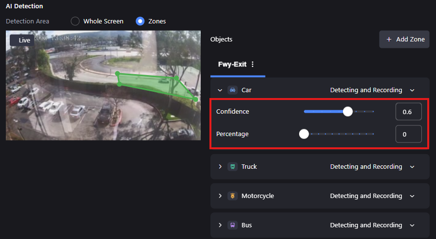Screen dimensions: 436x239
Task: Expand the Truck object settings
Action: pos(220,167)
